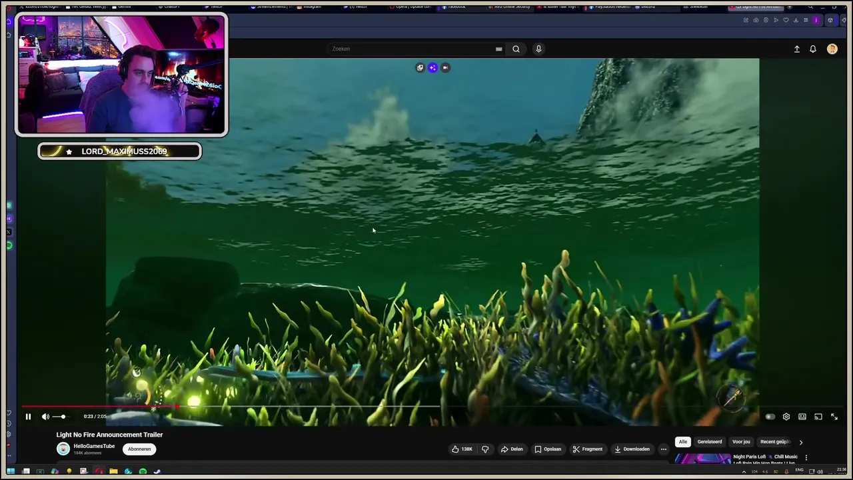The image size is (853, 480).
Task: Enter fullscreen video mode
Action: (834, 417)
